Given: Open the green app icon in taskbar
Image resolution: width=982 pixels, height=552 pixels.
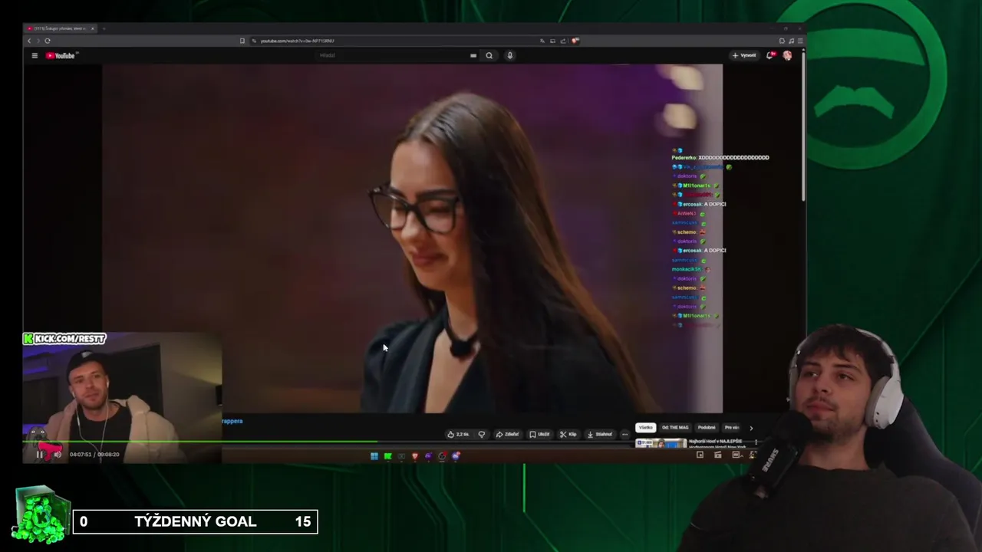Looking at the screenshot, I should pyautogui.click(x=388, y=456).
